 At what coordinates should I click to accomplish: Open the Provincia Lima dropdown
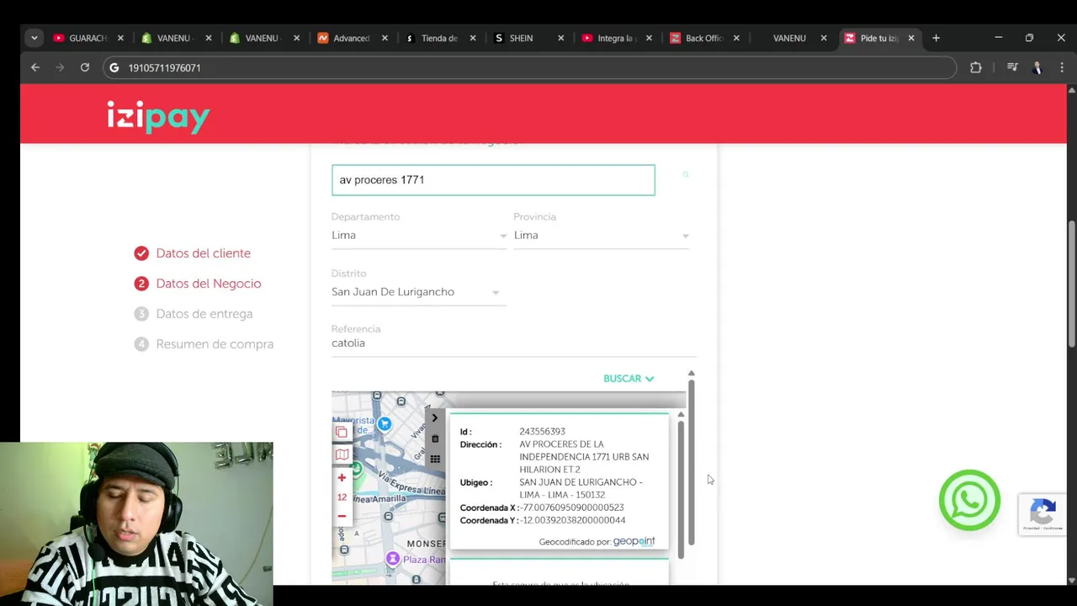point(602,236)
